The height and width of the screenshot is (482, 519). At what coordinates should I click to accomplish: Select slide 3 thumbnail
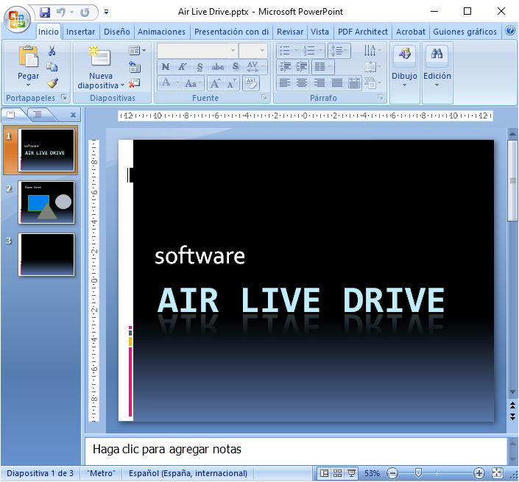pos(46,255)
